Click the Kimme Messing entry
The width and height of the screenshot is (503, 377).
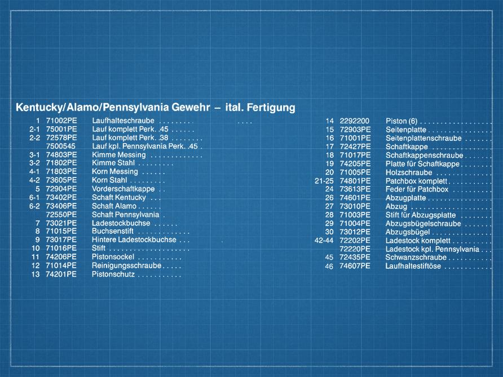(x=119, y=155)
